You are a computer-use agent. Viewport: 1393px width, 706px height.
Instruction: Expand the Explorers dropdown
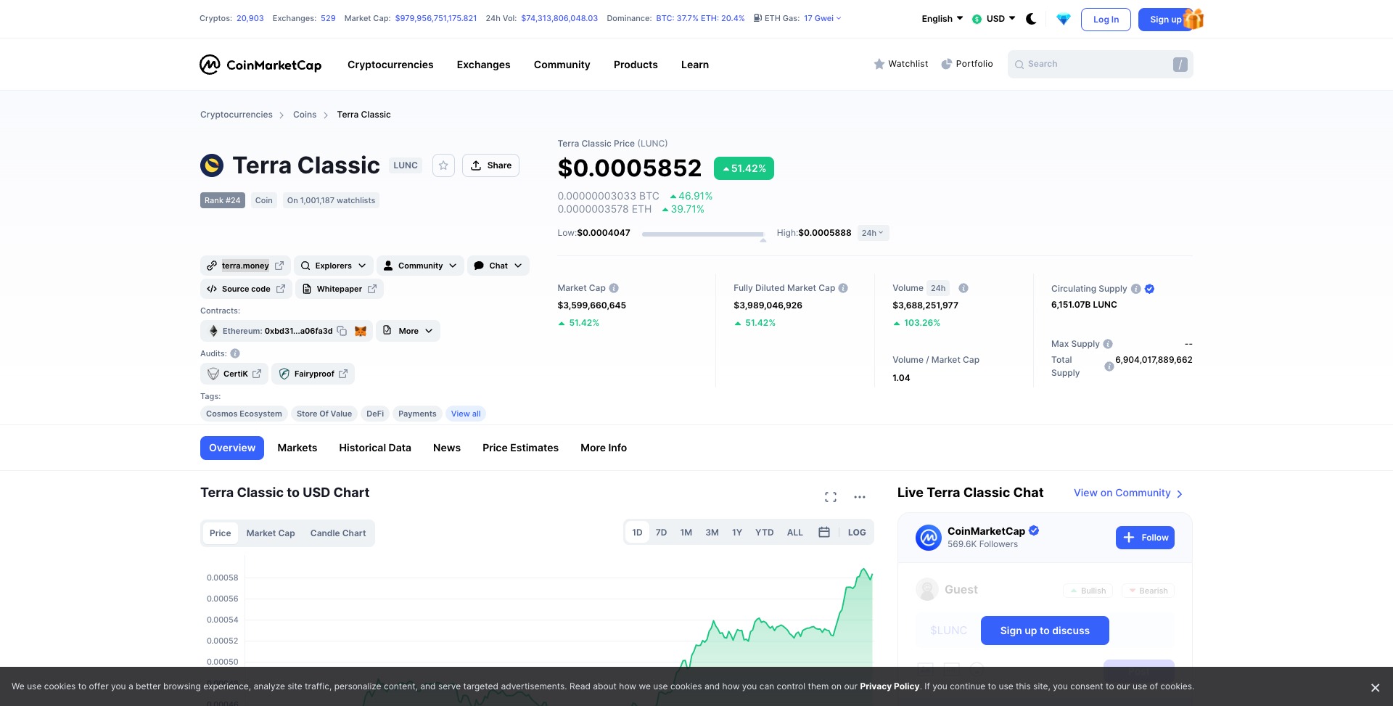pos(334,266)
